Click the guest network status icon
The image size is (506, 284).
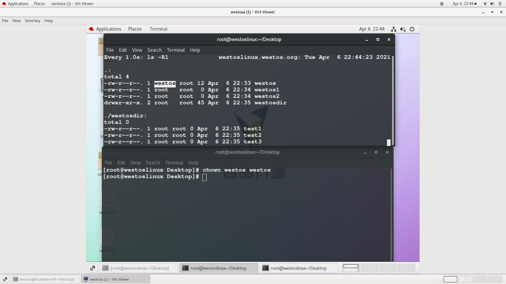point(394,29)
